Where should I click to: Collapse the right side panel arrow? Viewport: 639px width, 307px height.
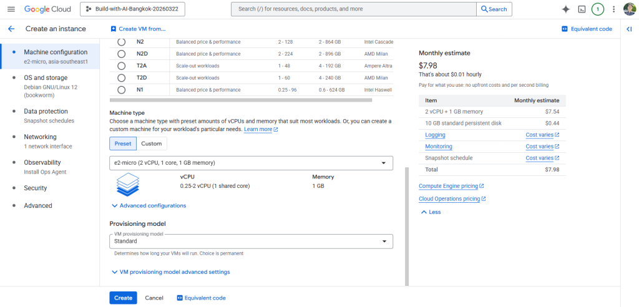tap(630, 29)
